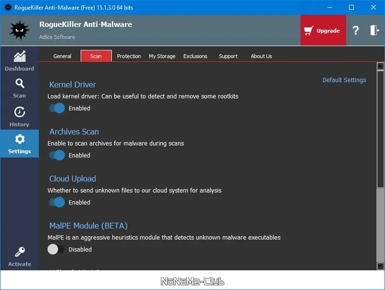
Task: Open the Dashboard chart icon
Action: coord(19,57)
